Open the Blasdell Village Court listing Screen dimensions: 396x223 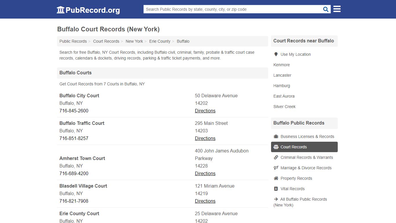pos(83,186)
